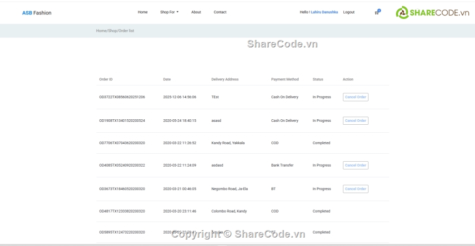The width and height of the screenshot is (475, 246).
Task: Click the Date column header
Action: point(166,79)
